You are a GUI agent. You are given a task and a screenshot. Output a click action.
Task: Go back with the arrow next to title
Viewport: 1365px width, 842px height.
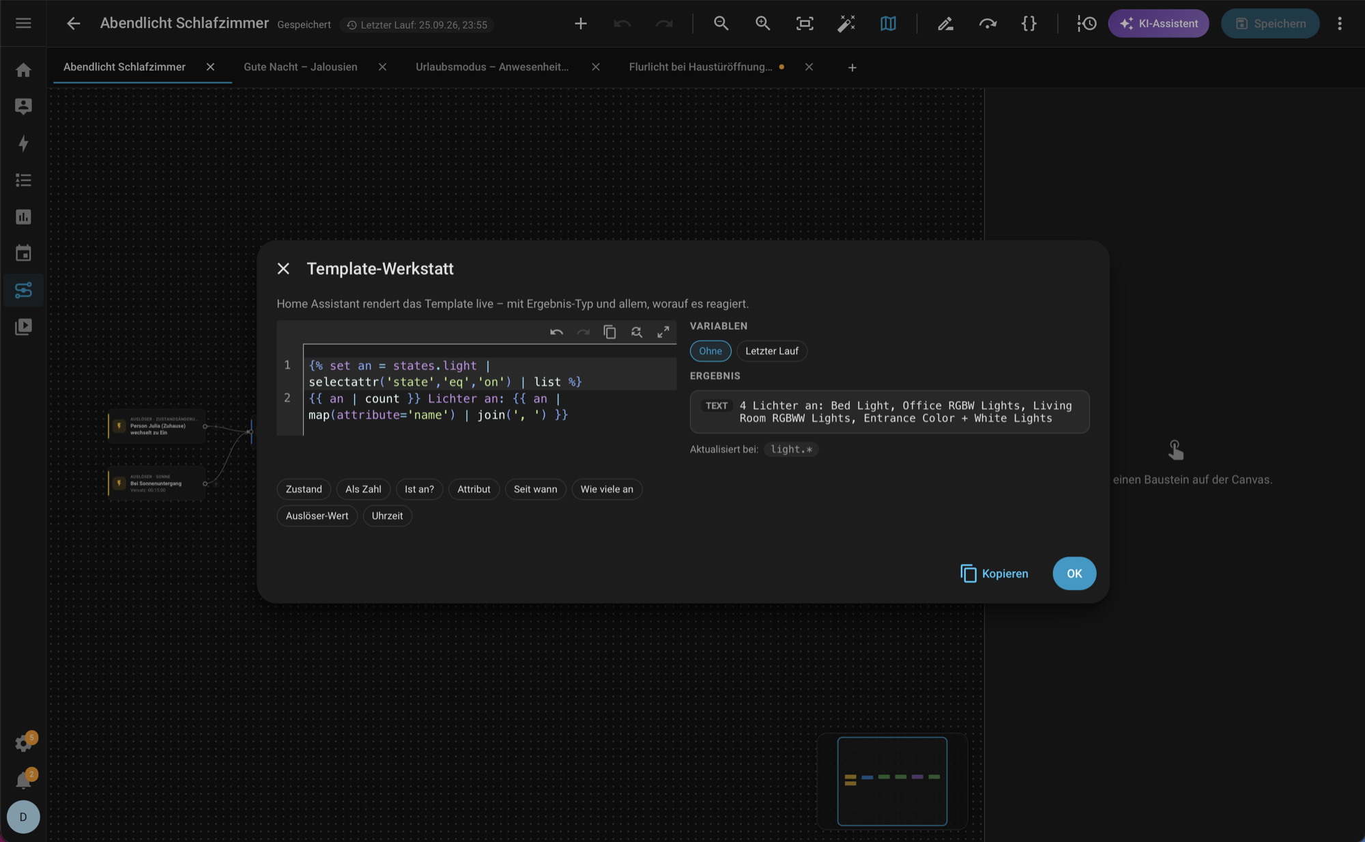(73, 23)
